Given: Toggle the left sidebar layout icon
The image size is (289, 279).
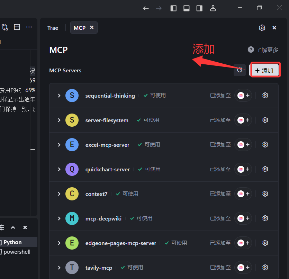Looking at the screenshot, I should point(173,8).
